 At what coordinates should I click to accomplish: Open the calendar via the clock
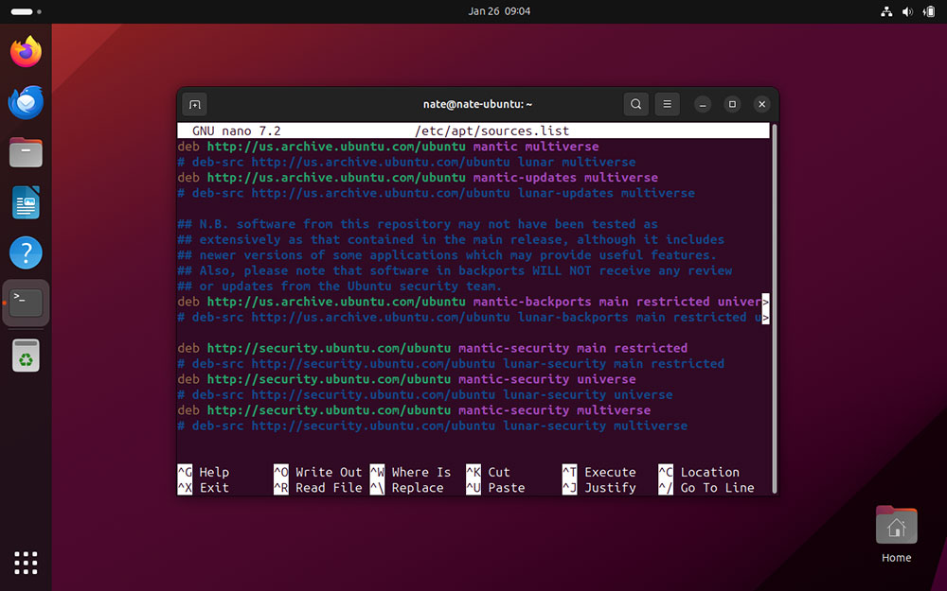pyautogui.click(x=499, y=11)
